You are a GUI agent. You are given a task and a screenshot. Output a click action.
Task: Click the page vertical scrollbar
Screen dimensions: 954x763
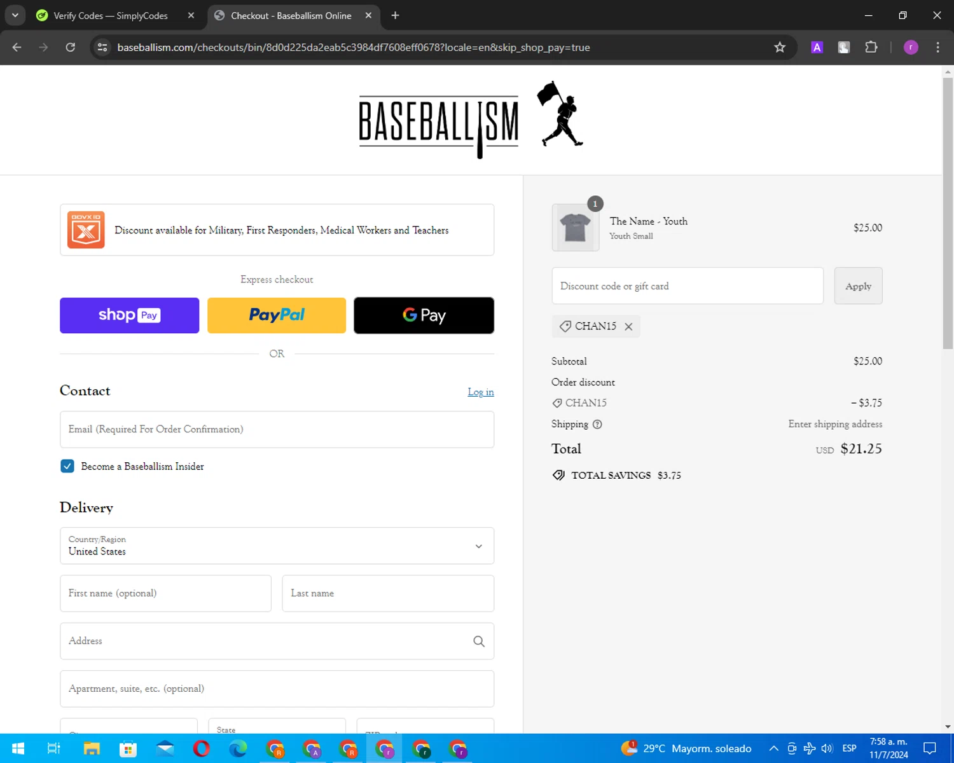click(948, 213)
